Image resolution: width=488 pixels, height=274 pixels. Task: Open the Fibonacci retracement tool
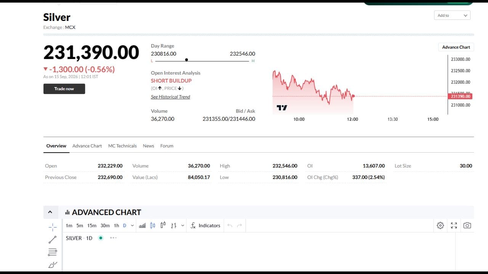[x=53, y=252]
